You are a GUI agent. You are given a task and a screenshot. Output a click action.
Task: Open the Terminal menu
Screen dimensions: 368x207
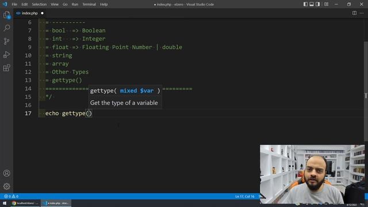[x=89, y=4]
